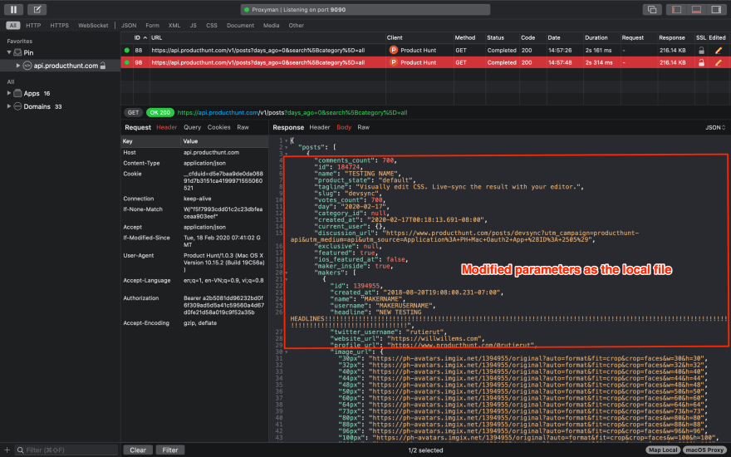Sort by the Duration column header

(x=596, y=37)
